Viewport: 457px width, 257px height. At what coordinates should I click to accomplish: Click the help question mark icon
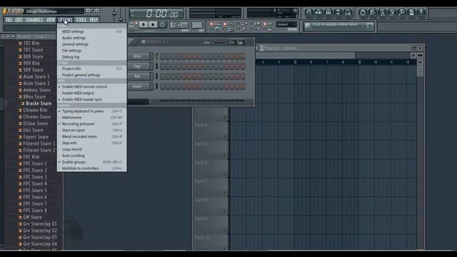pyautogui.click(x=421, y=12)
